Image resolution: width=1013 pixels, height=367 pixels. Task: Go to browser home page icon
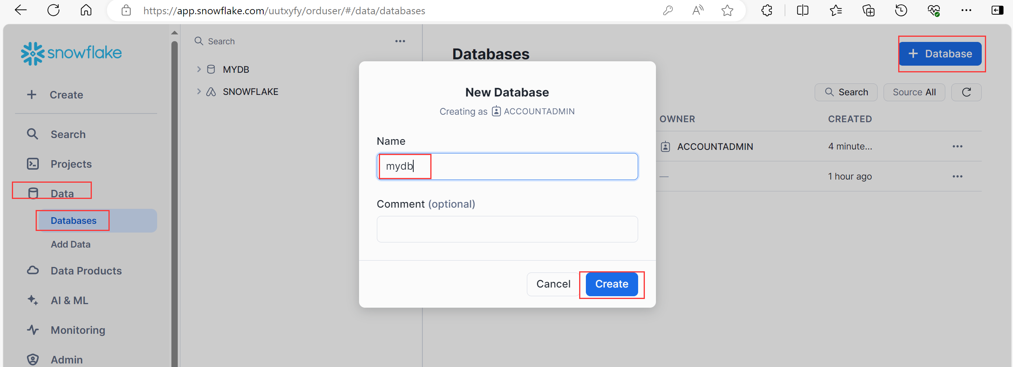[86, 10]
